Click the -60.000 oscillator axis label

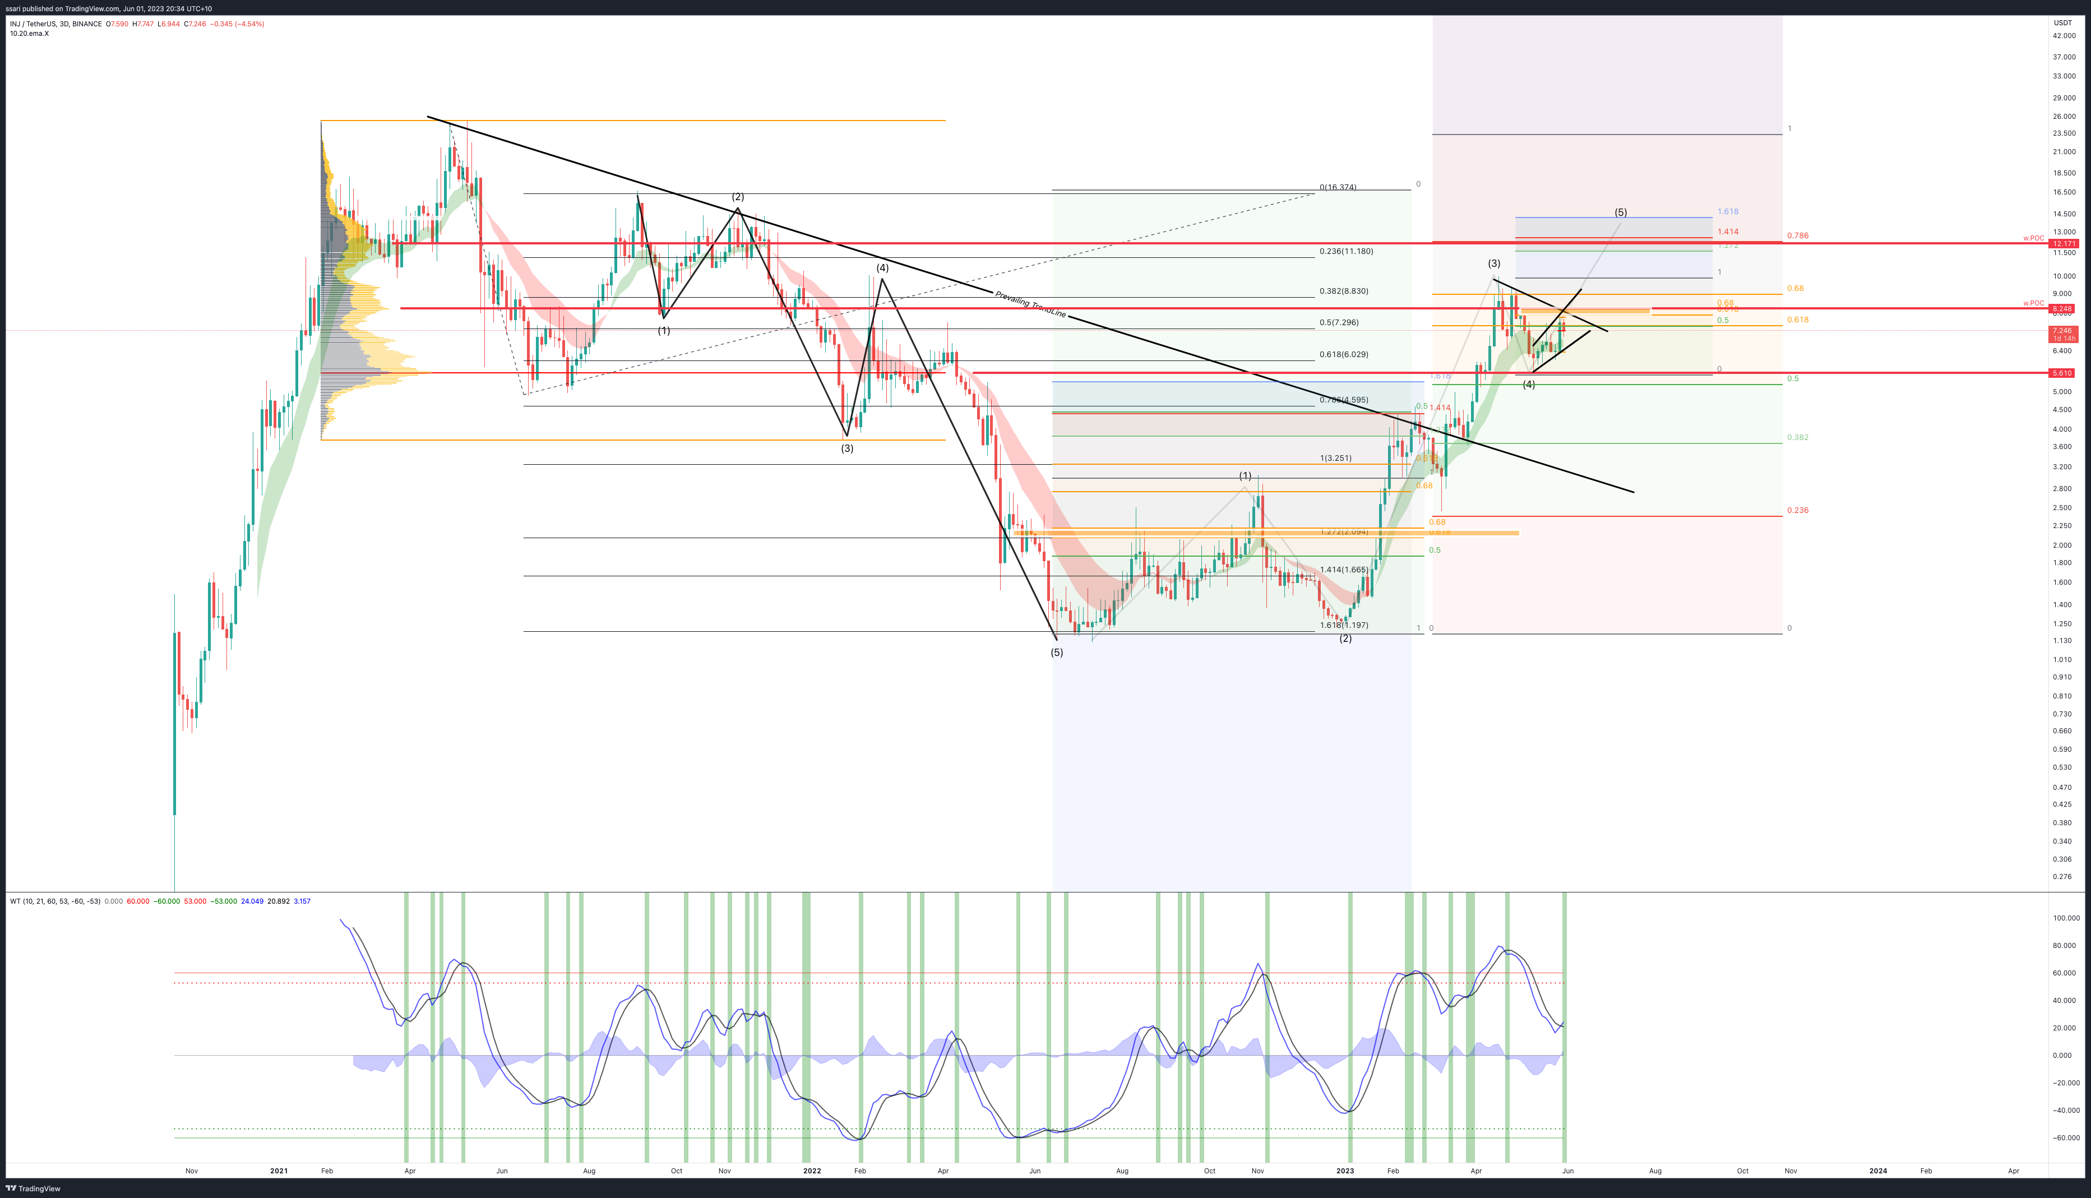pos(2066,1138)
